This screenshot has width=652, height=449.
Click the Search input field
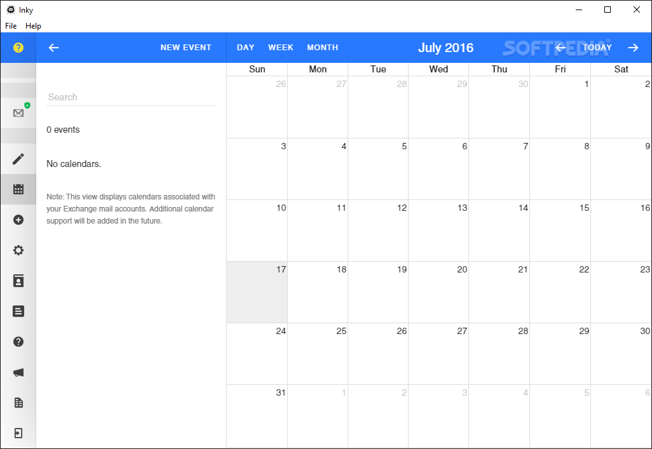131,97
